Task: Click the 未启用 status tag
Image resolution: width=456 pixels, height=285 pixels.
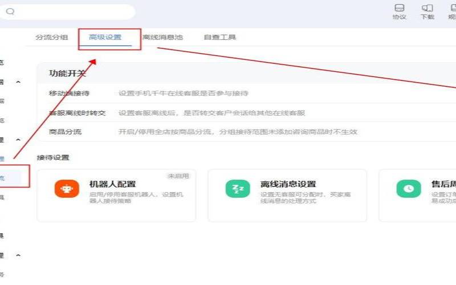Action: click(x=178, y=176)
